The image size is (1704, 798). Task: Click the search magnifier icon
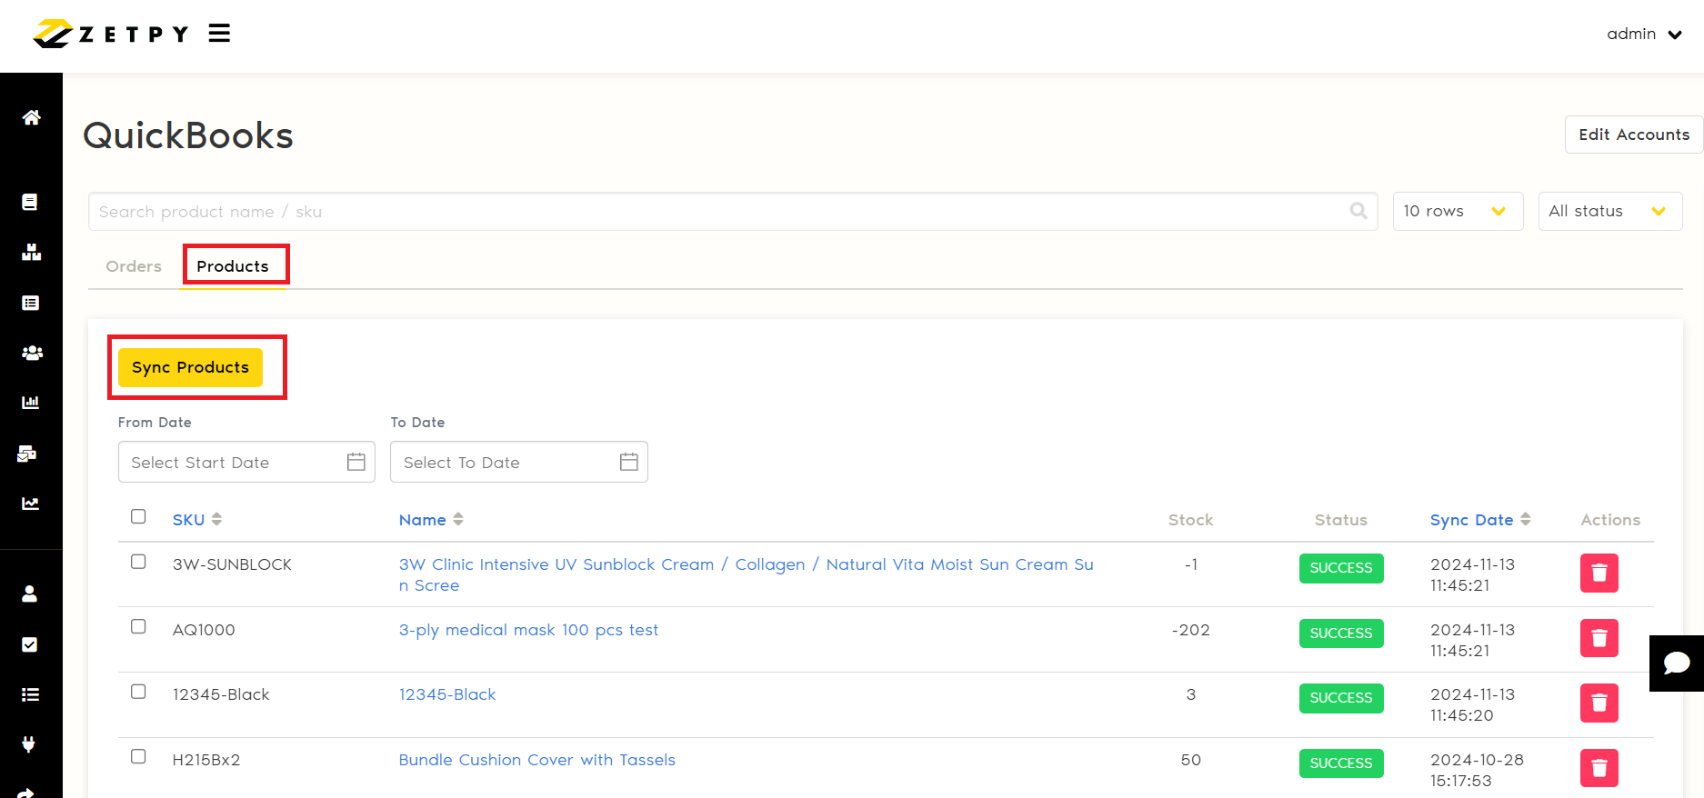[1358, 211]
